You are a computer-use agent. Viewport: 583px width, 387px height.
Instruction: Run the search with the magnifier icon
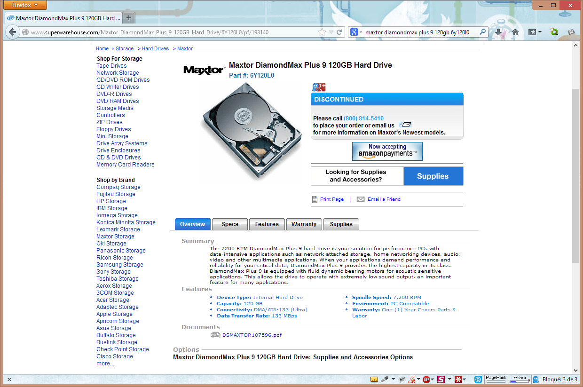pos(483,32)
